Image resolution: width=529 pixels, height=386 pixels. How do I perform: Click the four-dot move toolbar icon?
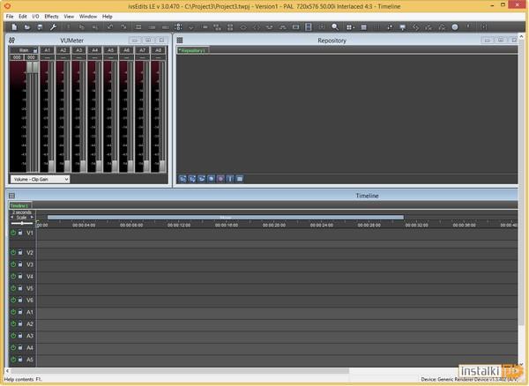coord(178,27)
